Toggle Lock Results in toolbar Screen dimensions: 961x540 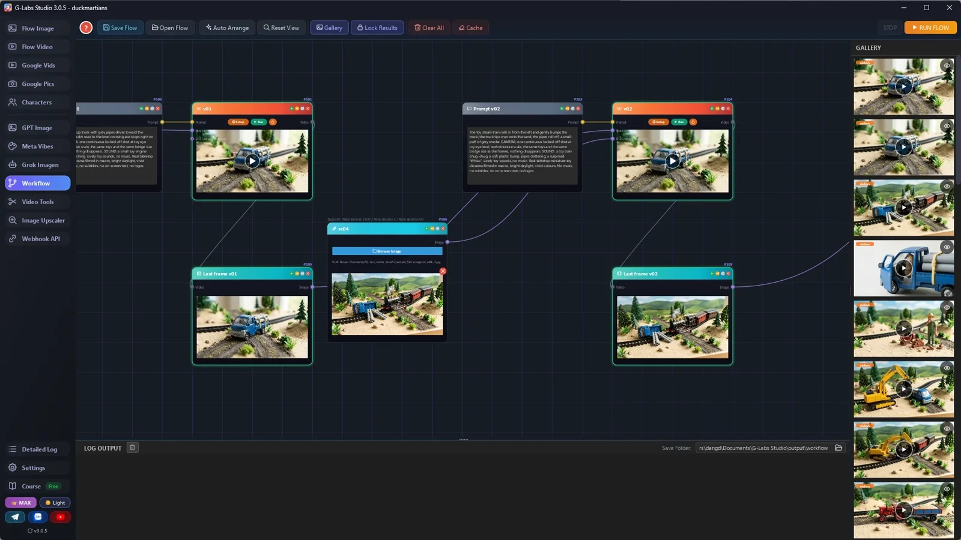click(377, 28)
